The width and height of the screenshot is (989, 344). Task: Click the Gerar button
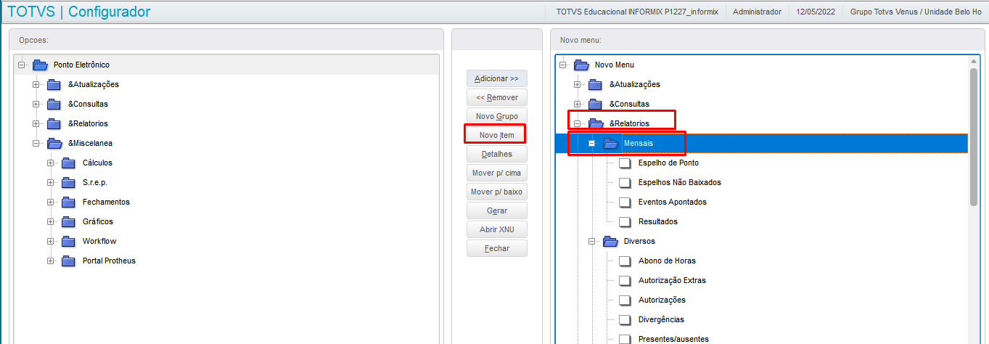[x=497, y=210]
